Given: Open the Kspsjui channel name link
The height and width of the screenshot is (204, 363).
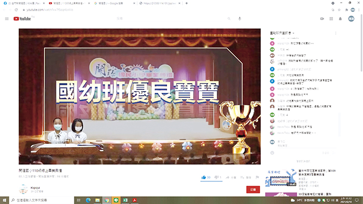Looking at the screenshot, I should [x=35, y=188].
